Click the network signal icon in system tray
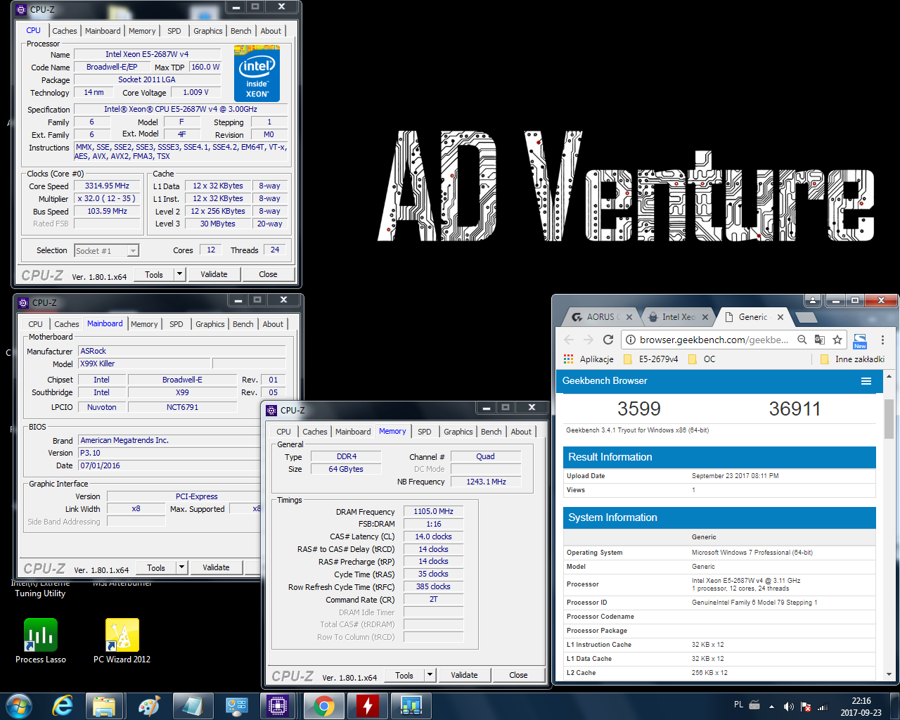900x720 pixels. 823,706
